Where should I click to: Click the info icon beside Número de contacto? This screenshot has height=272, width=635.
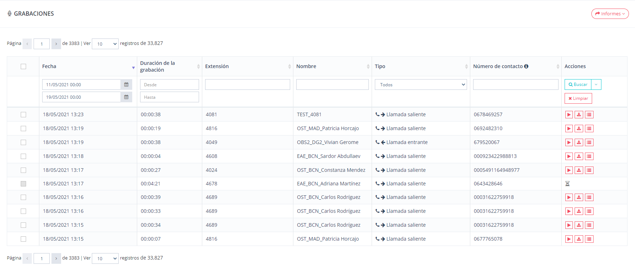coord(526,66)
